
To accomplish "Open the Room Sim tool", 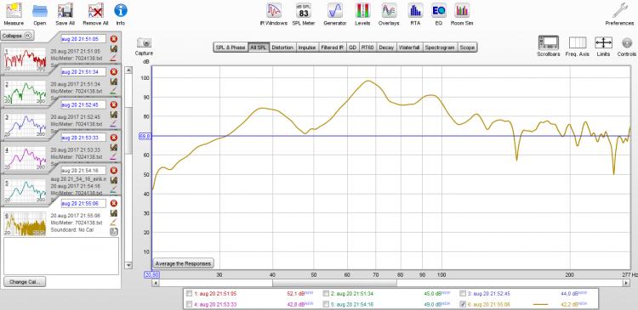I will (462, 10).
